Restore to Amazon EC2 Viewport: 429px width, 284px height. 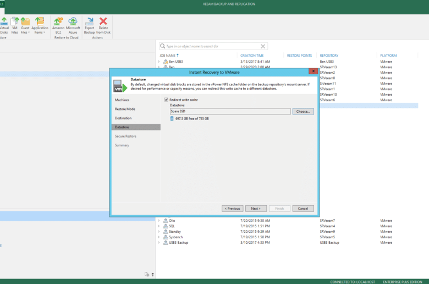(x=58, y=25)
